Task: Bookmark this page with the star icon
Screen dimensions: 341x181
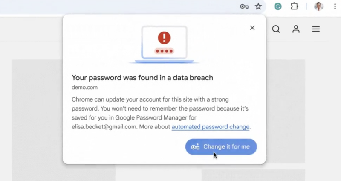Action: point(258,6)
